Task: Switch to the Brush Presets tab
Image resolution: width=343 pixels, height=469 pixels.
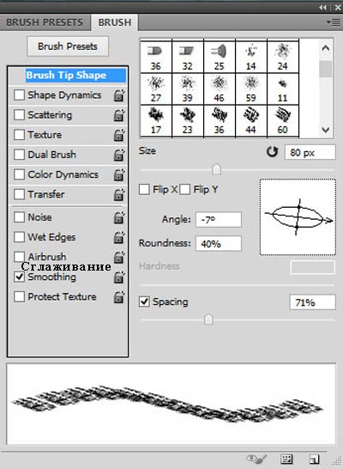Action: pyautogui.click(x=45, y=22)
